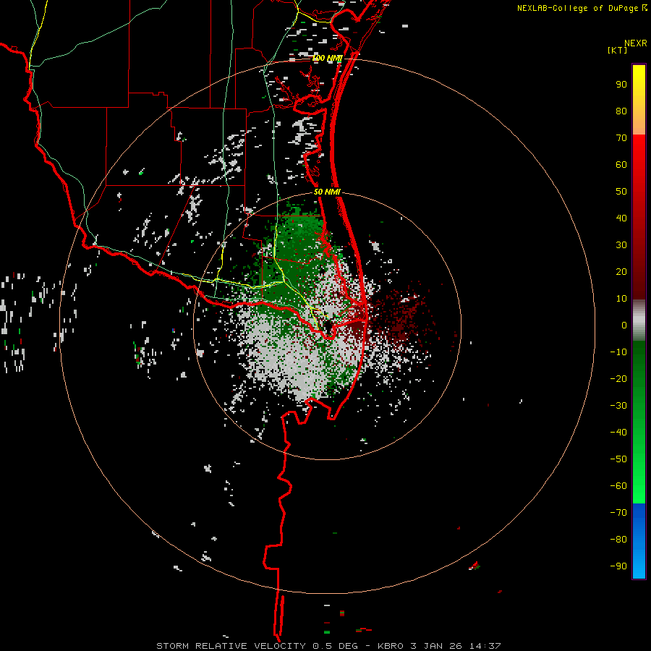Screen dimensions: 651x651
Task: Click the 20 value on velocity scale
Action: [621, 272]
